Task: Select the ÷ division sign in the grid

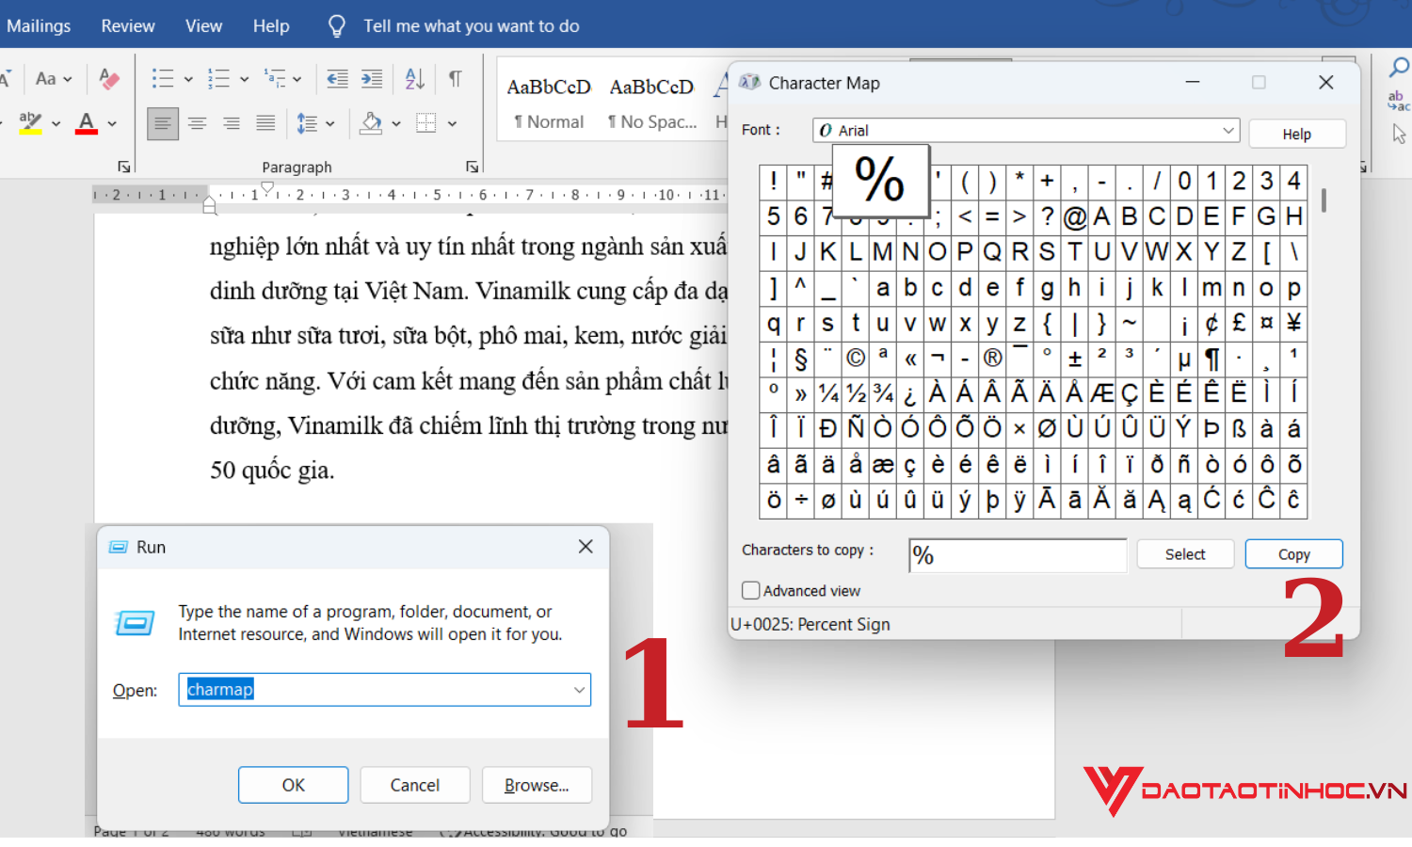Action: [801, 500]
